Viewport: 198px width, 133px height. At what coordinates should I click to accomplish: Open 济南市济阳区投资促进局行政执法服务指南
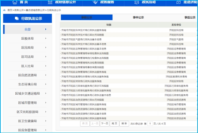[x=84, y=118]
